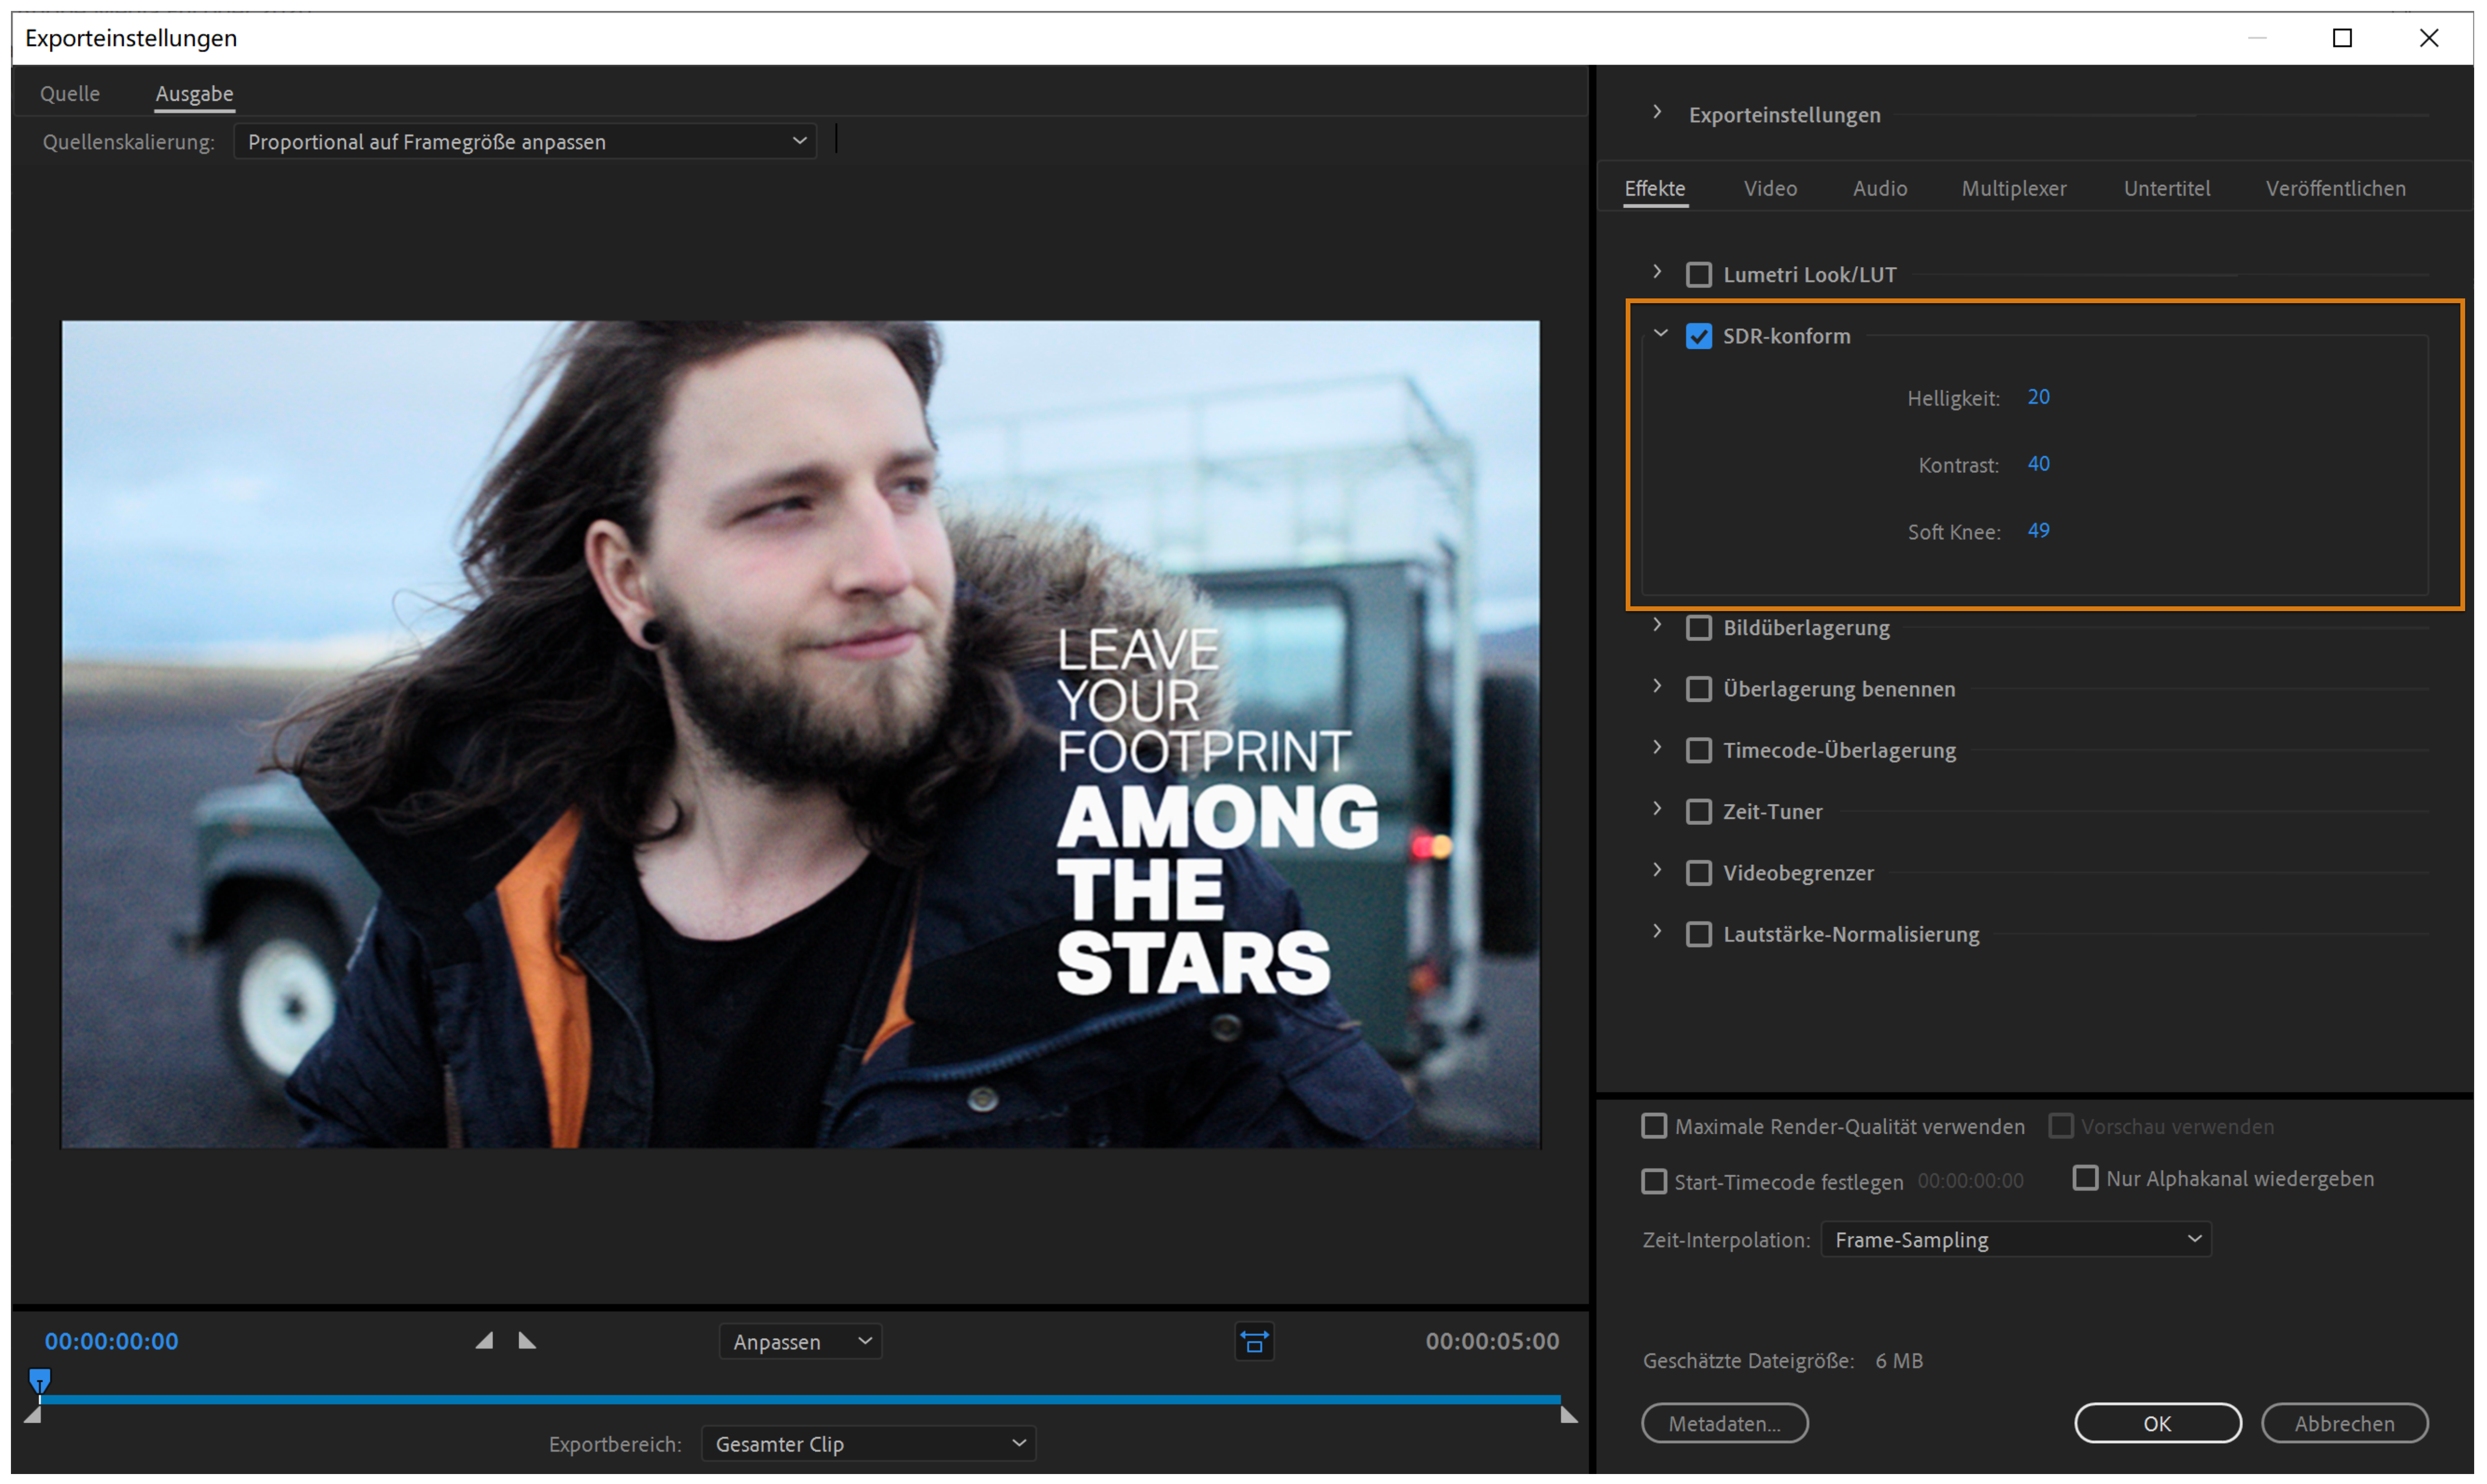The image size is (2487, 1484).
Task: Collapse the SDR-konform section chevron
Action: click(1660, 334)
